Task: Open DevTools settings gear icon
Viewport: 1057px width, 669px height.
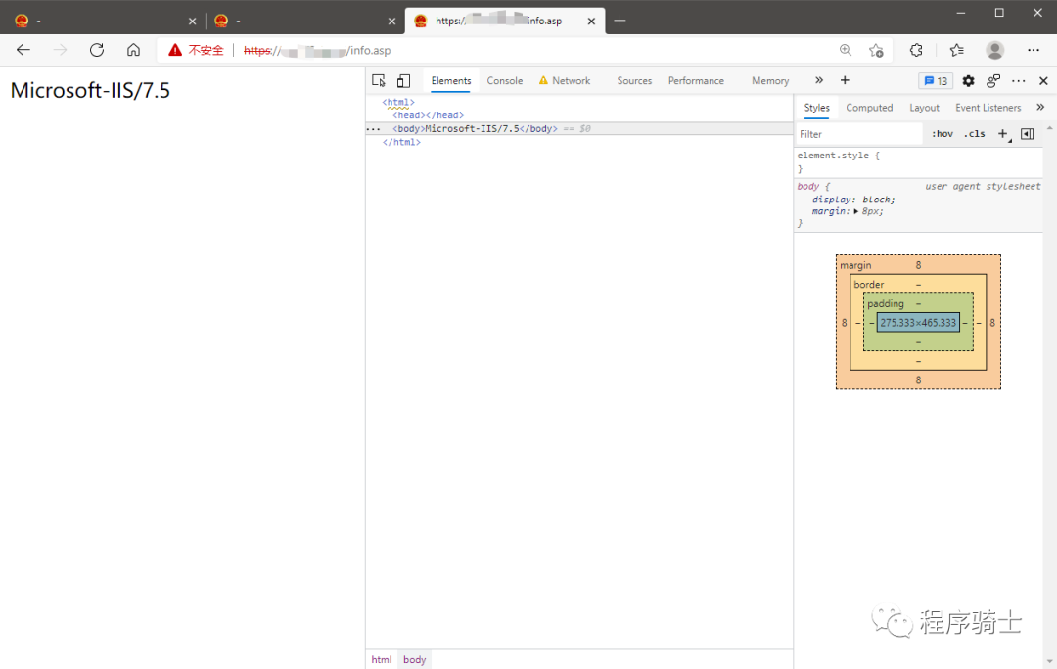Action: coord(968,81)
